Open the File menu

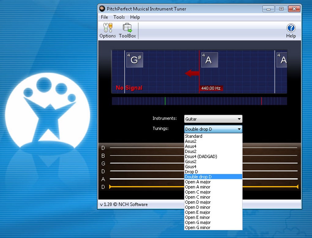point(104,17)
